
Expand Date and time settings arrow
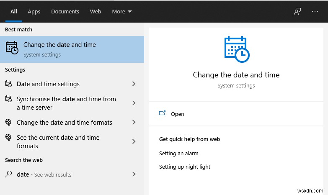click(x=134, y=84)
